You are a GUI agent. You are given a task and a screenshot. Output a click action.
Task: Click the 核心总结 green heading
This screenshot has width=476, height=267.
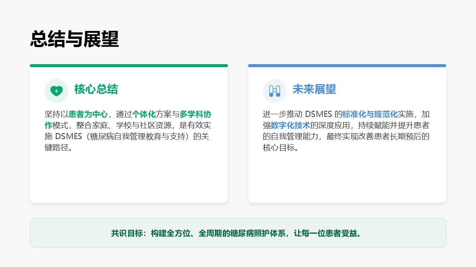pyautogui.click(x=96, y=89)
